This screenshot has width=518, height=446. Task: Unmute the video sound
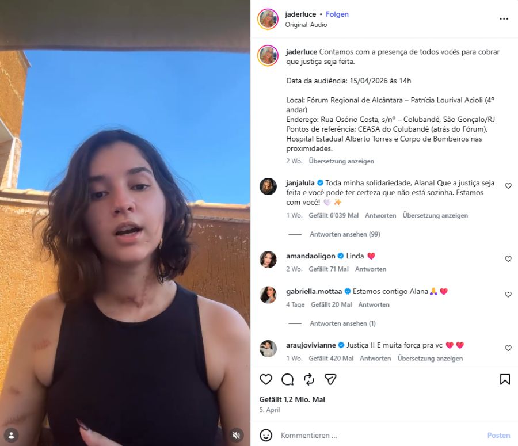pyautogui.click(x=236, y=435)
